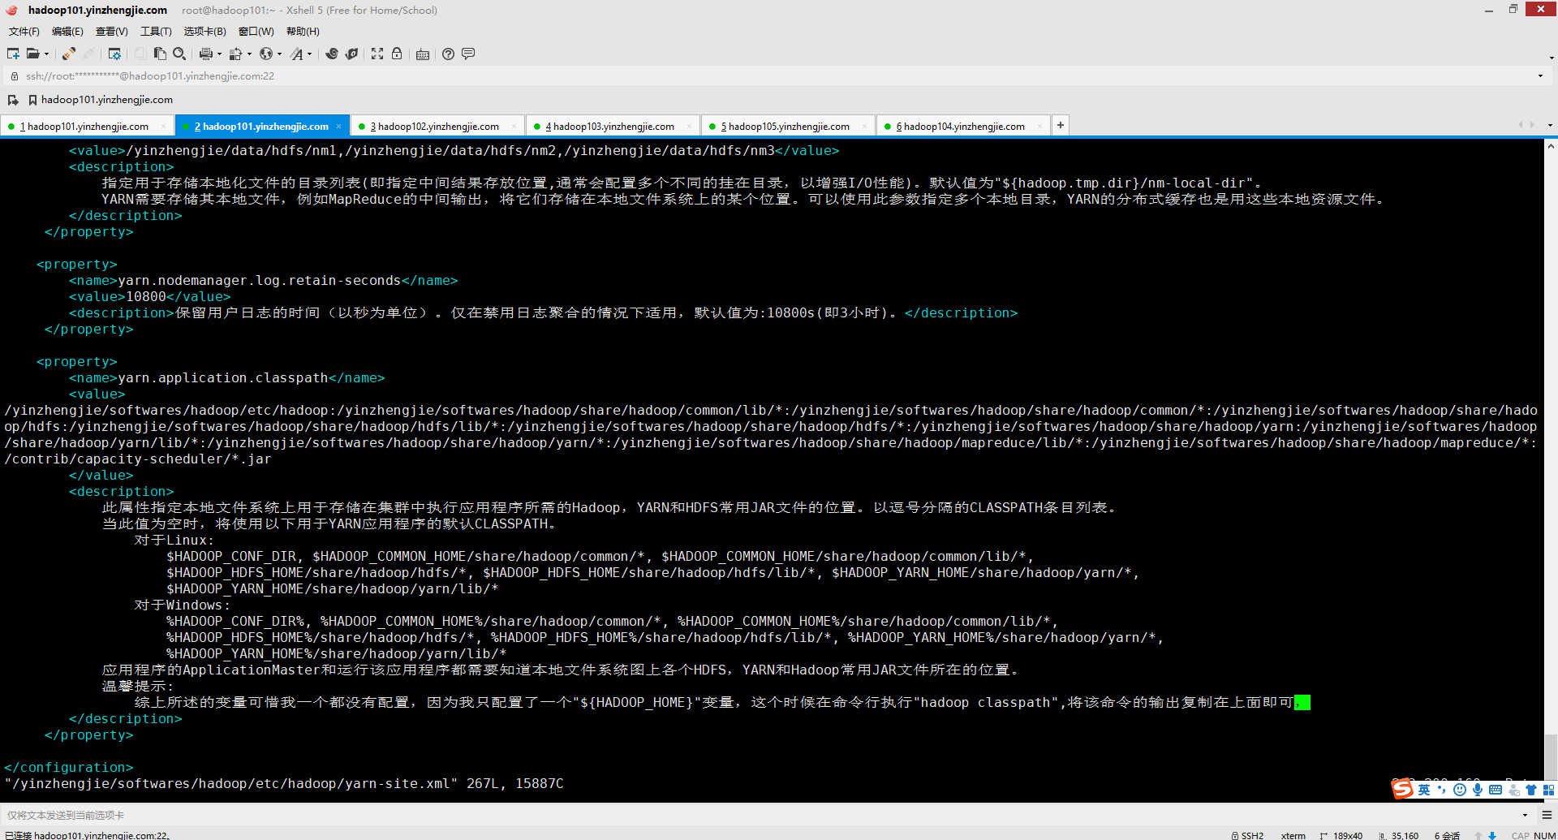Expand the Open folder dropdown arrow

46,54
